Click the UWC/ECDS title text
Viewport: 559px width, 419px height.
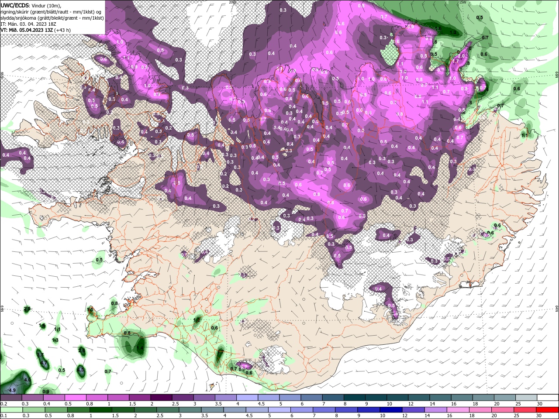tap(15, 5)
